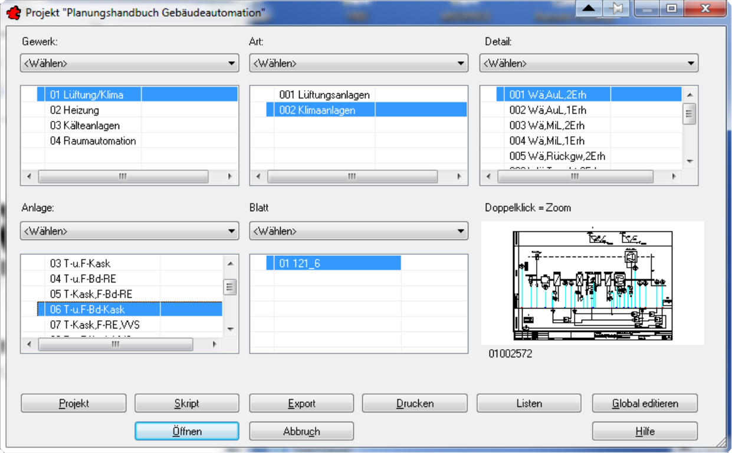
Task: Click Gewerk list horizontal scrollbar thumb
Action: coord(123,176)
